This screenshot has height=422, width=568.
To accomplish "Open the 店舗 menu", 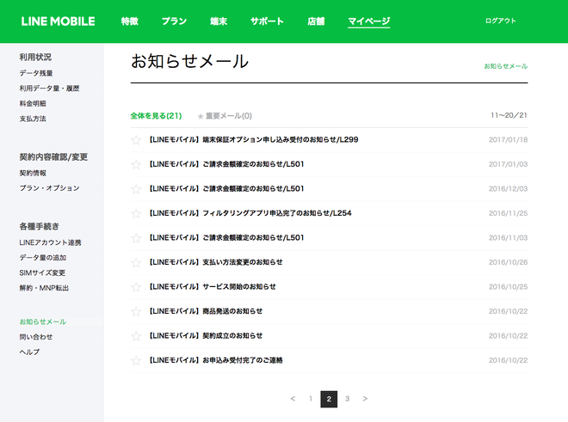I will pos(316,21).
